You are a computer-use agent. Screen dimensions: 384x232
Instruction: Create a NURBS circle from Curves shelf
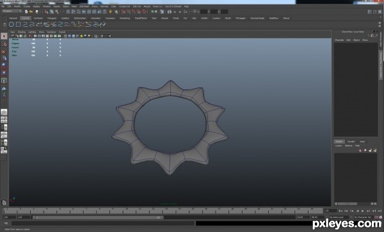tap(12, 24)
